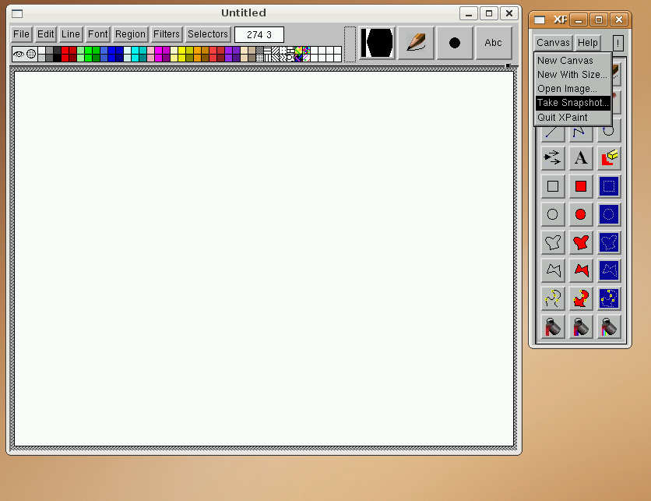Select the Text tool with letter A
Viewport: 651px width, 501px height.
pos(581,158)
